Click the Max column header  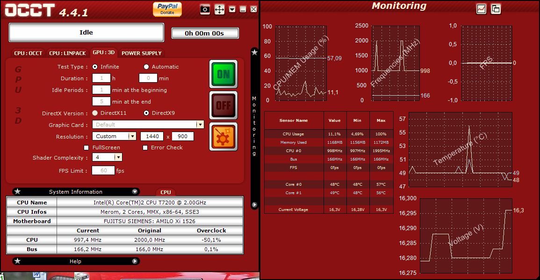(381, 120)
